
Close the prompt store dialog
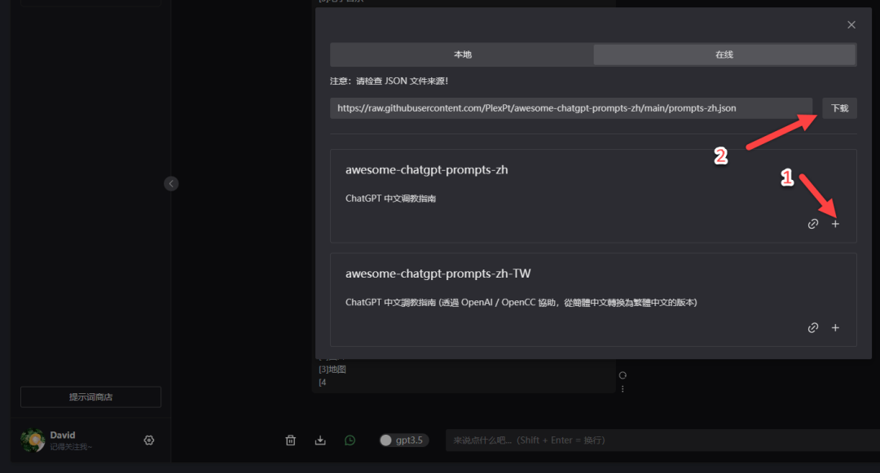click(851, 24)
